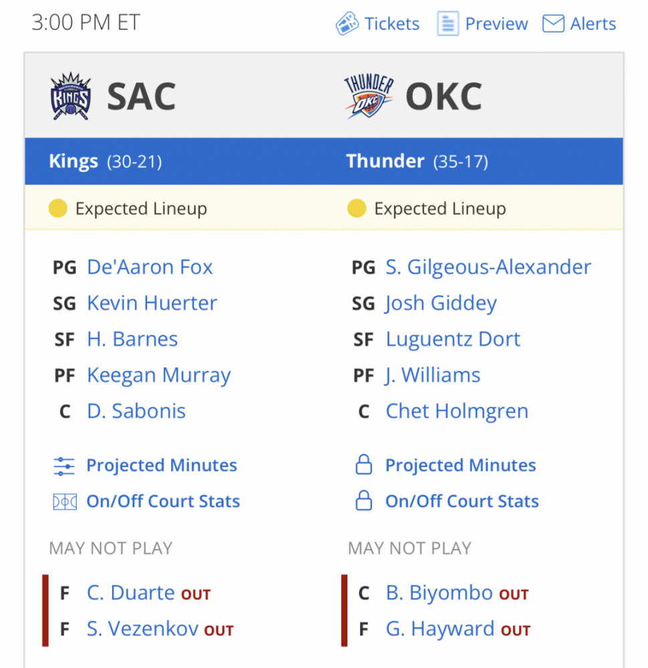Open D. Sabonis player link

(x=136, y=411)
